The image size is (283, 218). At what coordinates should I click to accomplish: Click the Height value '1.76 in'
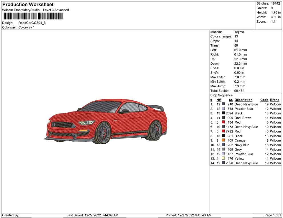276,13
